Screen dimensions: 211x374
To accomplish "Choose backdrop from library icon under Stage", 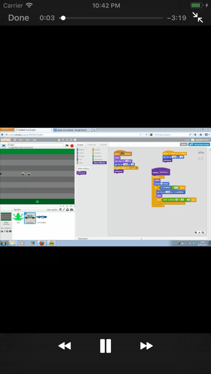I will [2, 231].
